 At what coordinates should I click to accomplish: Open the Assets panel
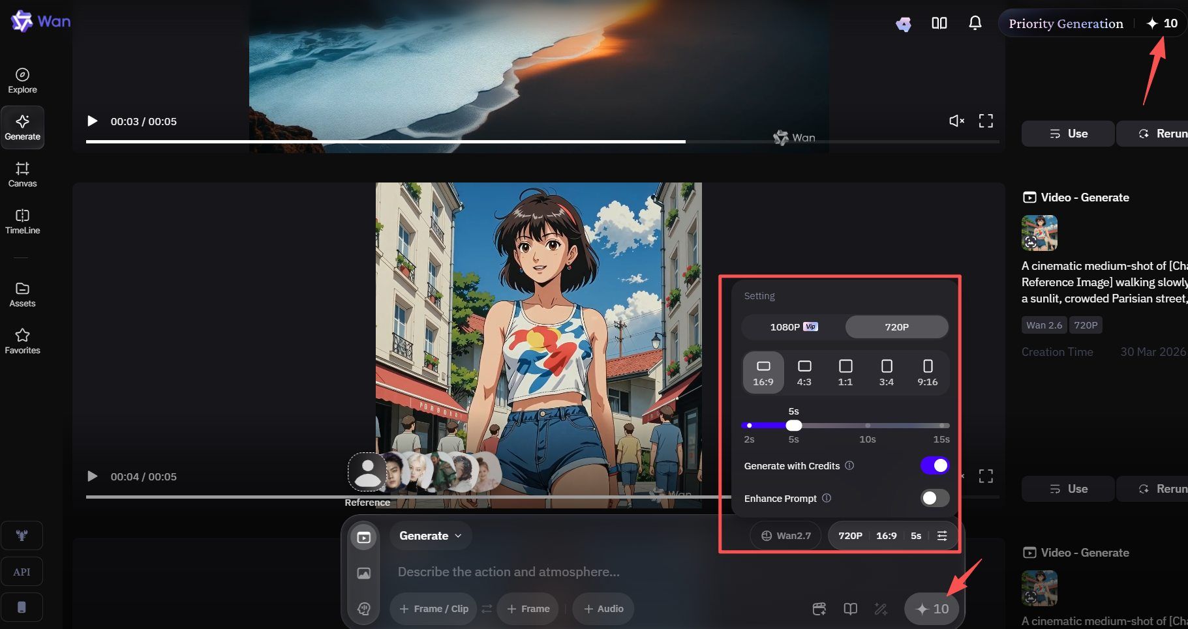click(x=22, y=294)
